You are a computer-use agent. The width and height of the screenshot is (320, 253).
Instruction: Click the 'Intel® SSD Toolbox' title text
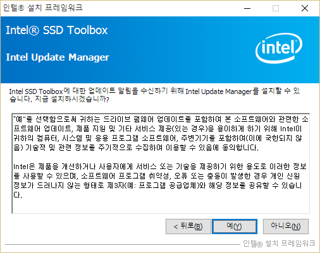57,30
